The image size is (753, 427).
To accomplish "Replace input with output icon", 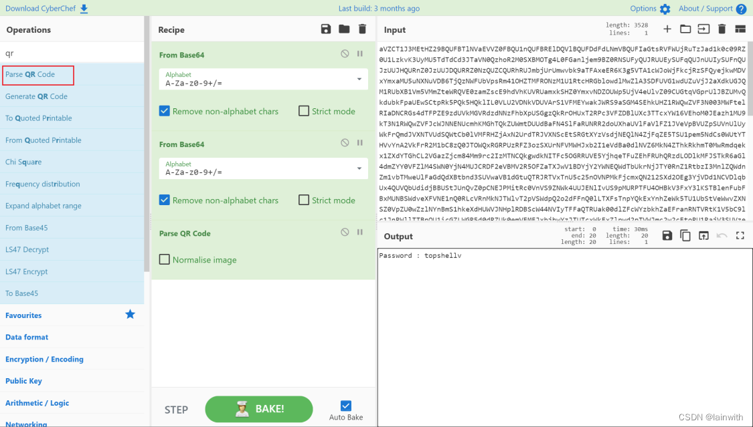I will click(703, 235).
